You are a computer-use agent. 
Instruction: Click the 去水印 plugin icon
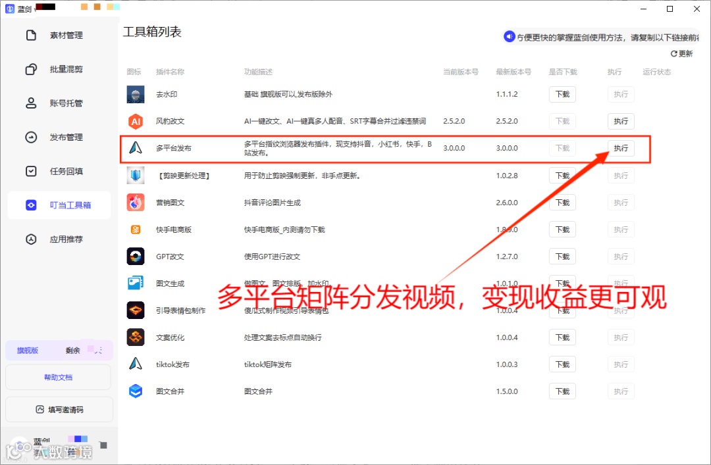(x=136, y=94)
